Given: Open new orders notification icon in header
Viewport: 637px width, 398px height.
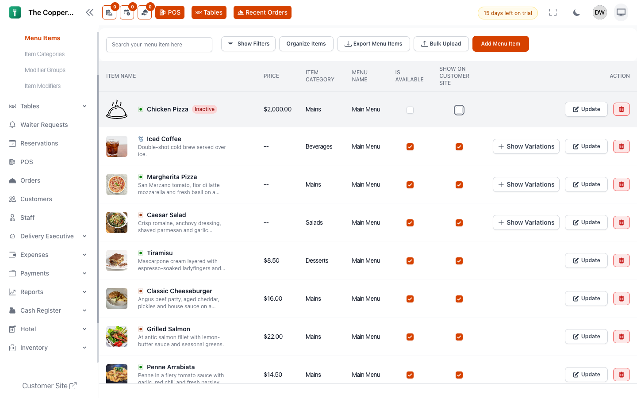Looking at the screenshot, I should (109, 12).
